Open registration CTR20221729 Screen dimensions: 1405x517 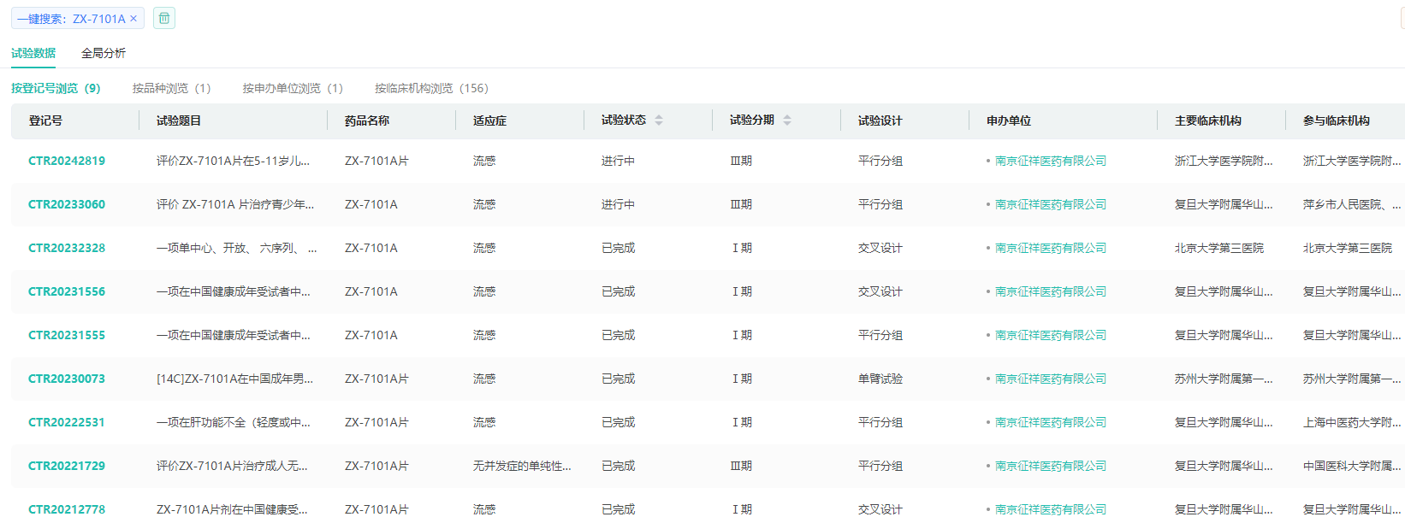[x=67, y=466]
